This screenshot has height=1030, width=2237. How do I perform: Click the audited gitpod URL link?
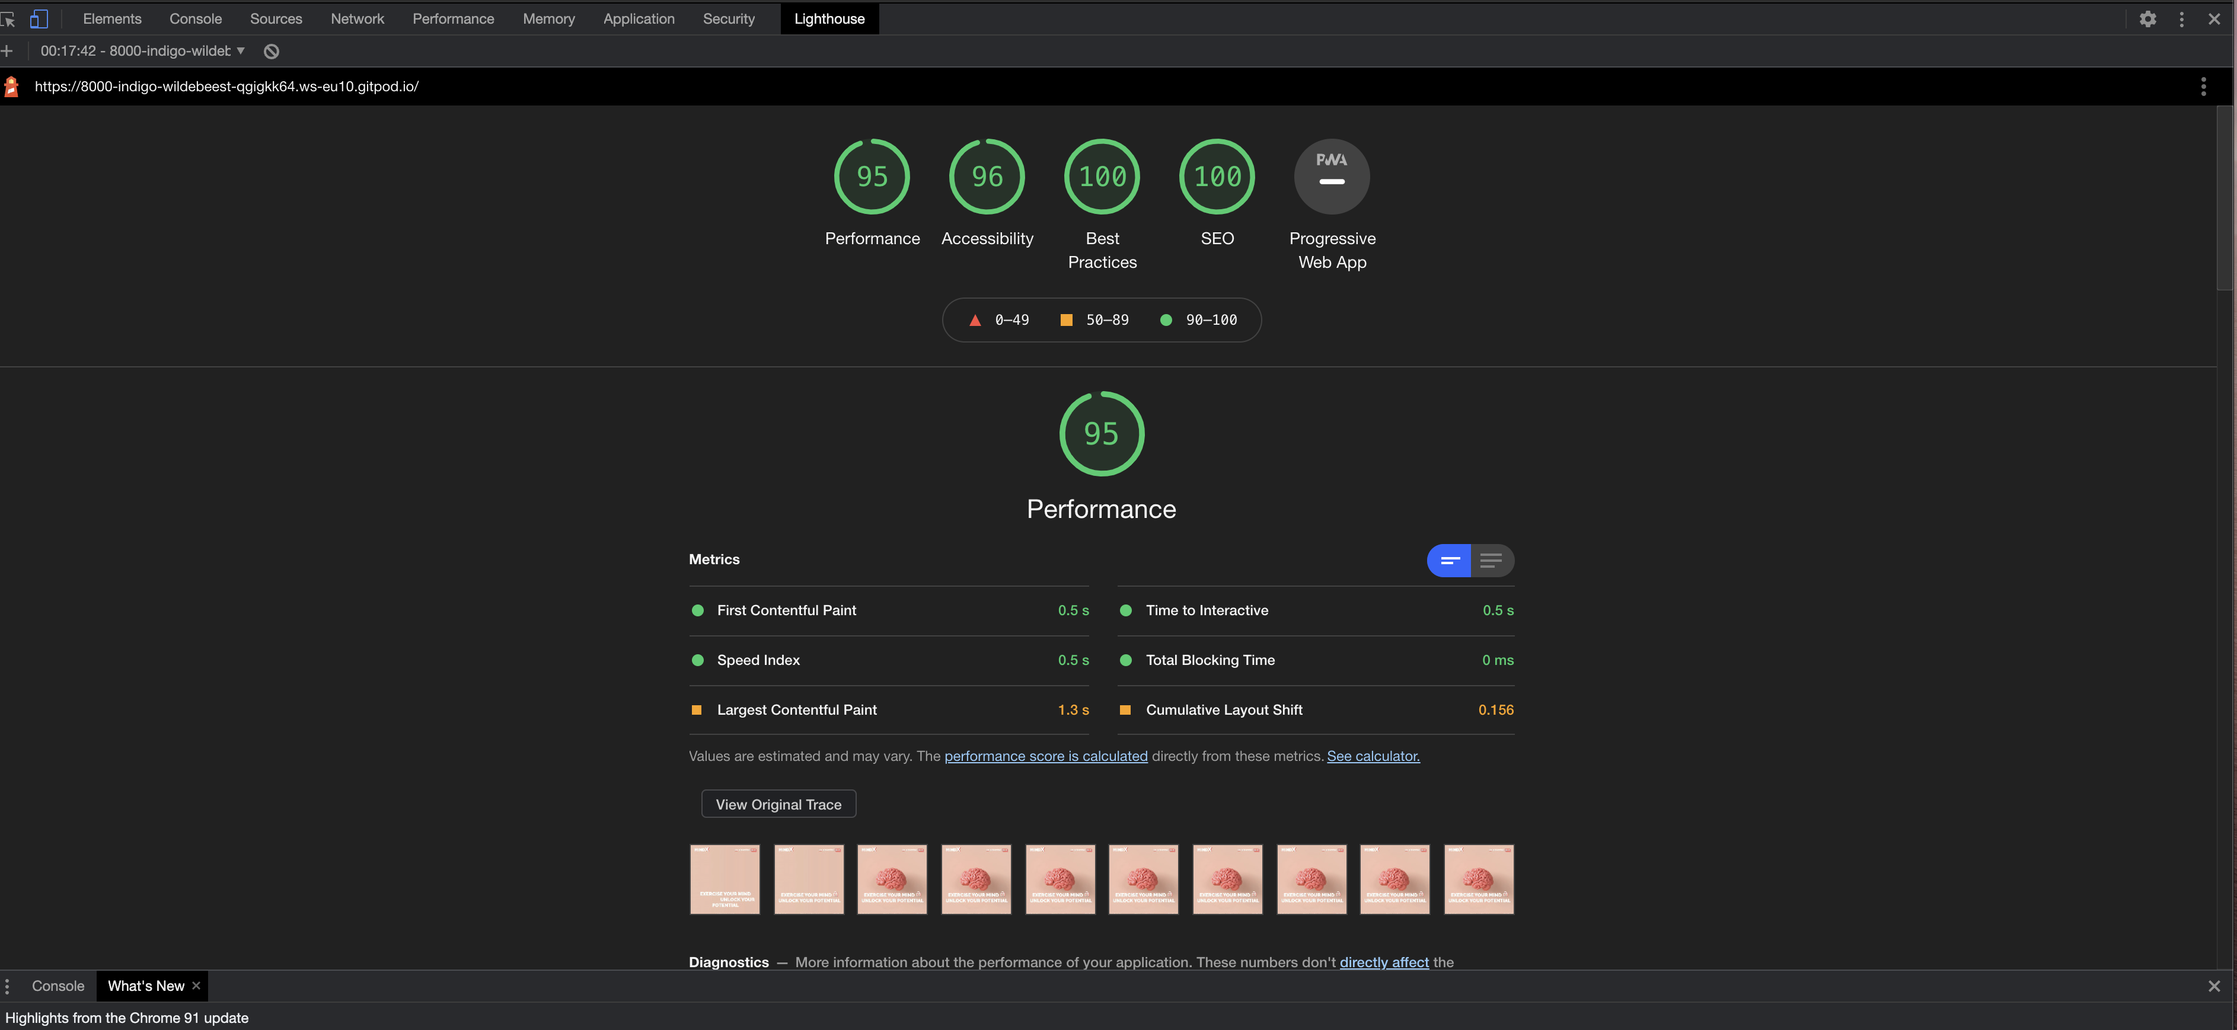point(226,86)
